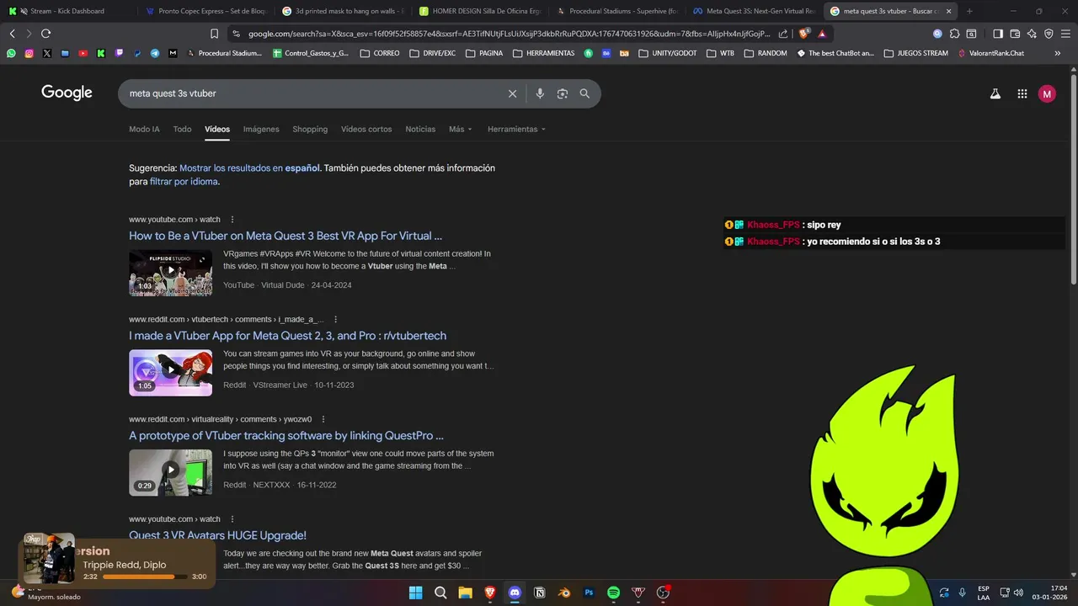Open options for the vtubertech Reddit result

(x=335, y=320)
